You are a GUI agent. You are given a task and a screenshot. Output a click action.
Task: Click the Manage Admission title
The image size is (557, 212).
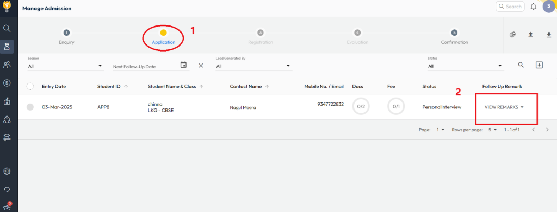pos(47,8)
